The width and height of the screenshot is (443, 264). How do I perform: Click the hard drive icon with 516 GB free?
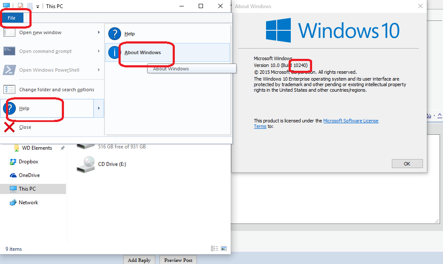click(86, 146)
